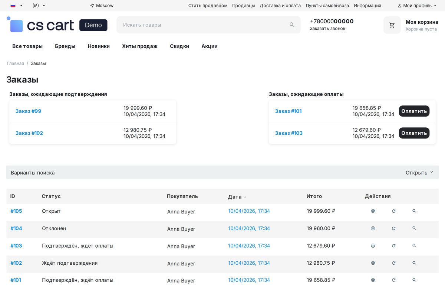
Task: Sort table by Статус column header
Action: 51,196
